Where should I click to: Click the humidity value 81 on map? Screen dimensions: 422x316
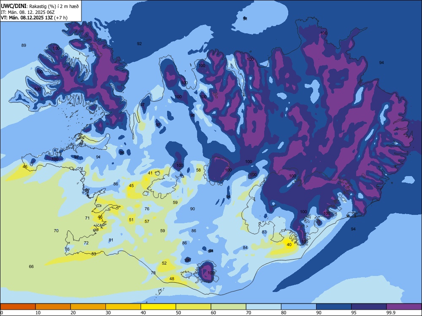pyautogui.click(x=111, y=240)
